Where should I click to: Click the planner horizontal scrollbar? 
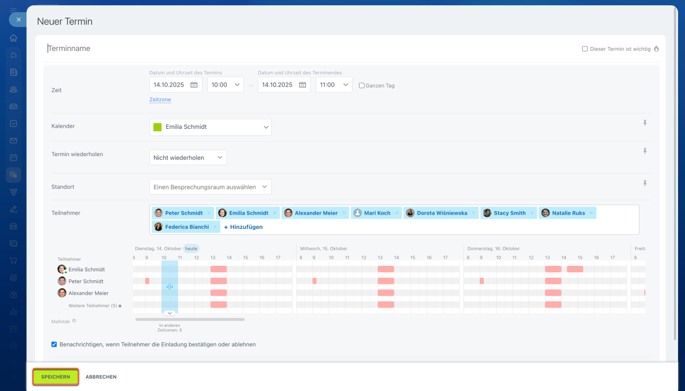190,319
